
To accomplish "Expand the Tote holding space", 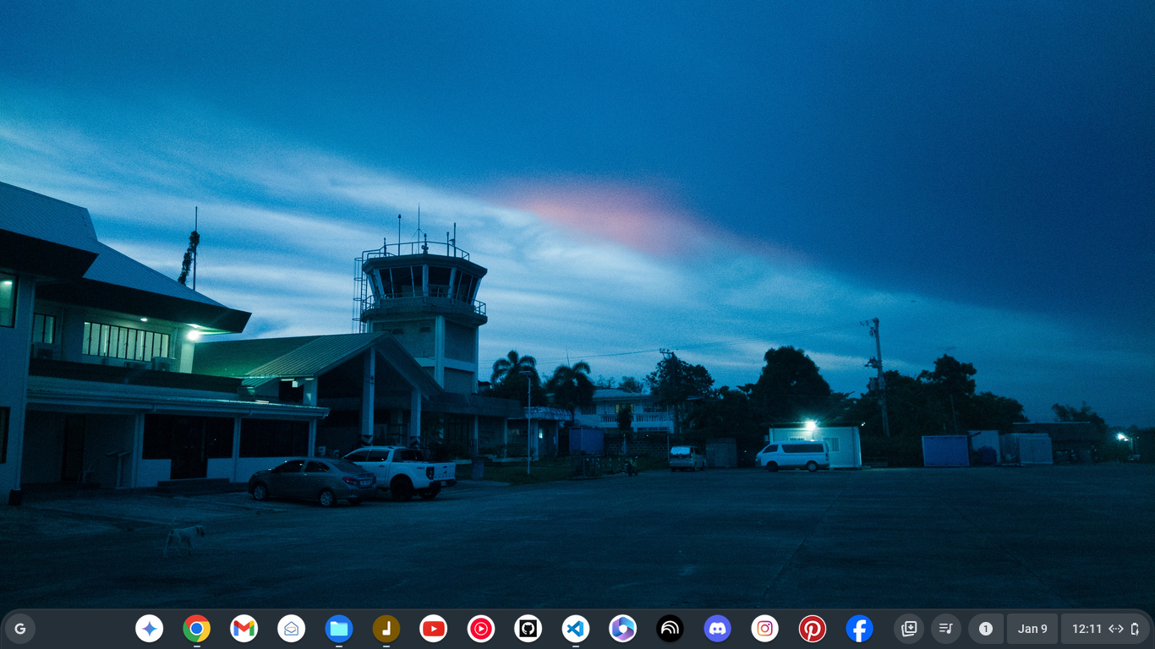I will (909, 629).
